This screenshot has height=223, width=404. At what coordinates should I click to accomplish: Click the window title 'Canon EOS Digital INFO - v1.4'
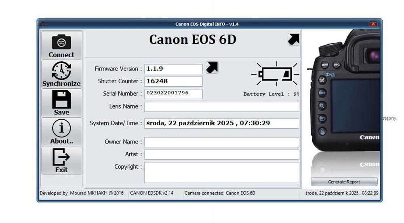[x=207, y=24]
